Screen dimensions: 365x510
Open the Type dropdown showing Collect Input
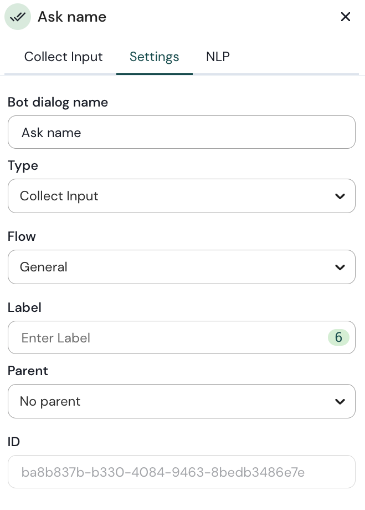(166, 196)
